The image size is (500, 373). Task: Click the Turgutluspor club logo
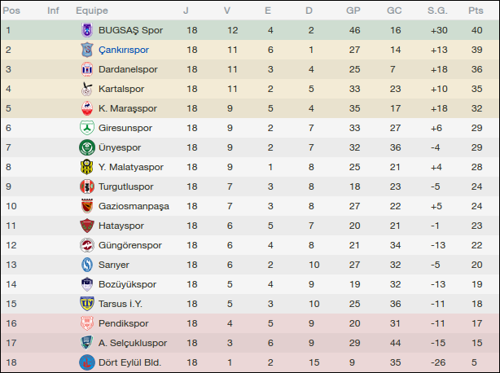[x=86, y=186]
